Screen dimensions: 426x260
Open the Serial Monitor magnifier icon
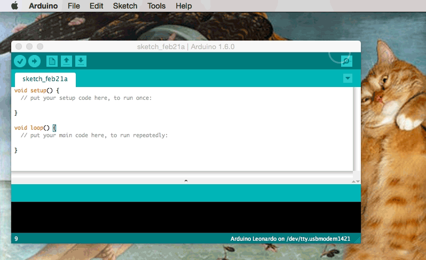pyautogui.click(x=347, y=61)
